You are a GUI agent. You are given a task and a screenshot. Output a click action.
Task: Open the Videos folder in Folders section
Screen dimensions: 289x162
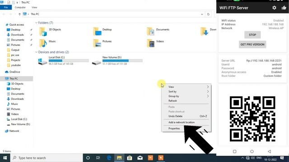pos(150,43)
